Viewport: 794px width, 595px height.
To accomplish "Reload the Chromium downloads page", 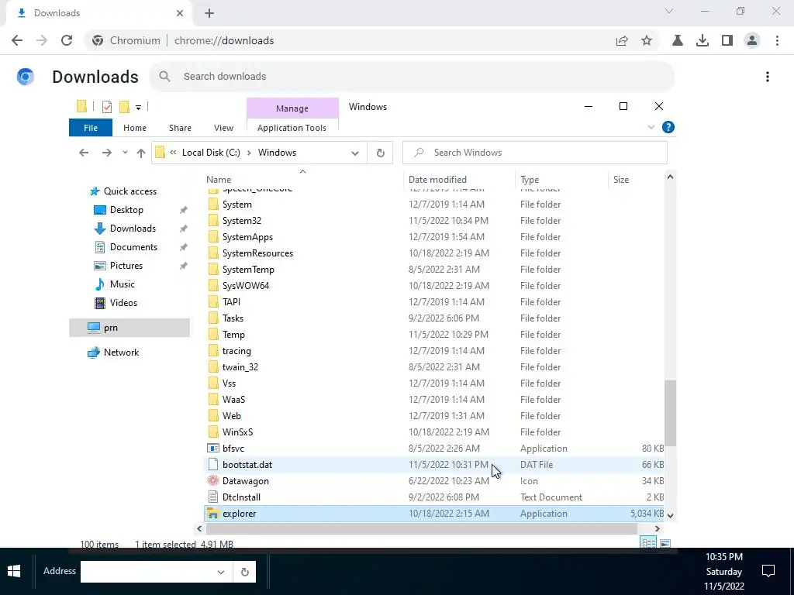I will pos(67,40).
